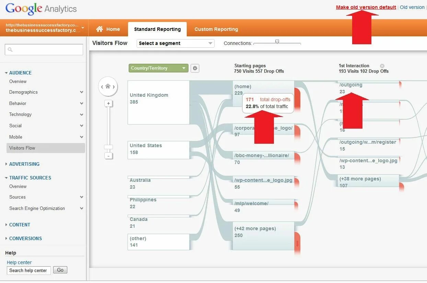The width and height of the screenshot is (427, 283).
Task: Click the right arrow in flow navigator
Action: (x=114, y=87)
